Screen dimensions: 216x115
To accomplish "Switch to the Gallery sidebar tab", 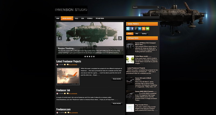I will click(x=144, y=33).
